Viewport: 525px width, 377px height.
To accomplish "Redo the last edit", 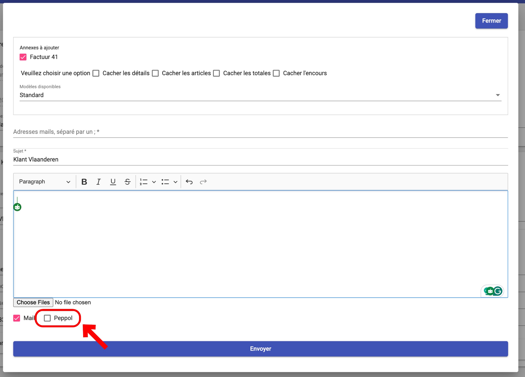I will (x=203, y=182).
